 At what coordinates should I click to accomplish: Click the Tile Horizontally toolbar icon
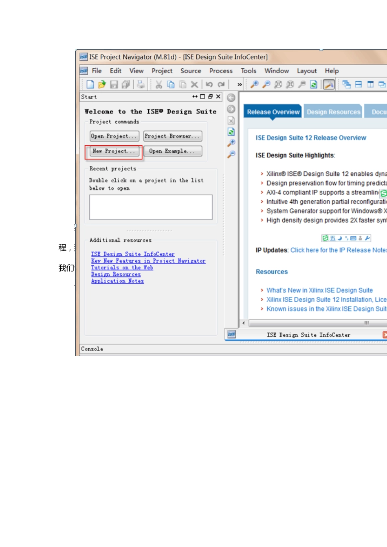coord(358,84)
